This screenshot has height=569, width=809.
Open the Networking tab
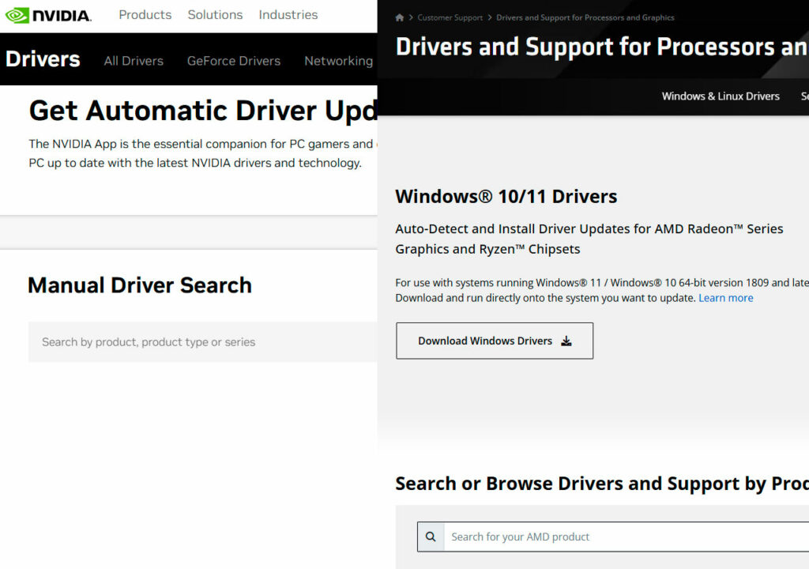pyautogui.click(x=338, y=61)
